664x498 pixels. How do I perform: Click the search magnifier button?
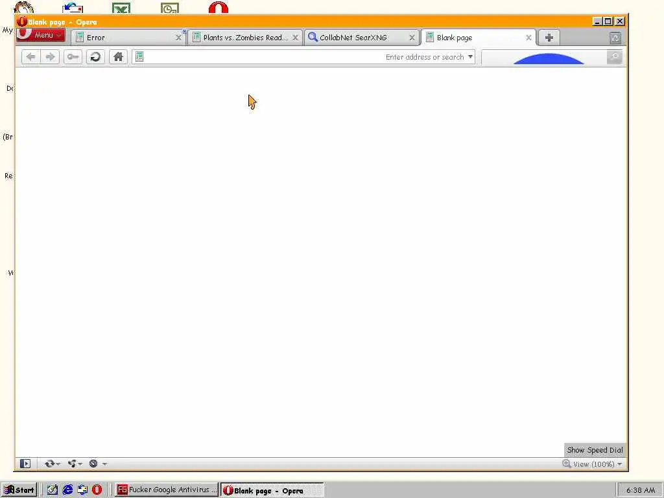615,57
